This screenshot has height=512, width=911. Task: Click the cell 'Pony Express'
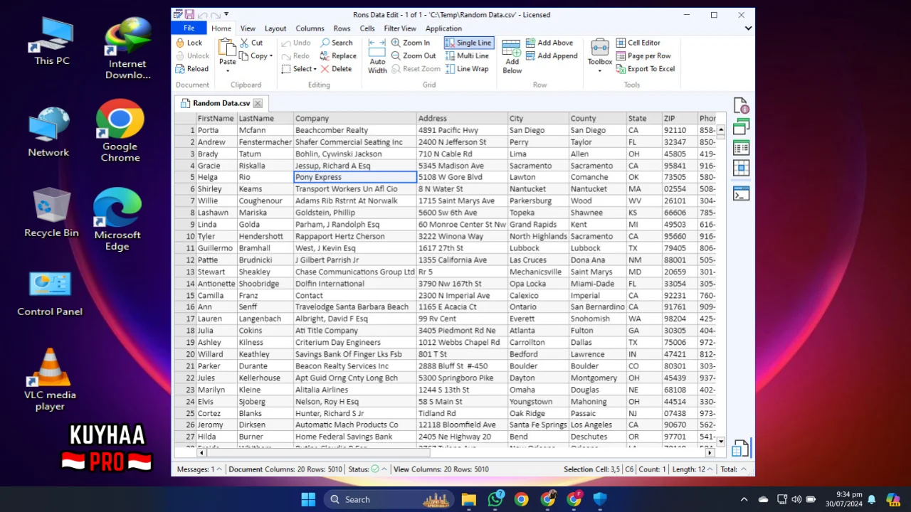355,177
